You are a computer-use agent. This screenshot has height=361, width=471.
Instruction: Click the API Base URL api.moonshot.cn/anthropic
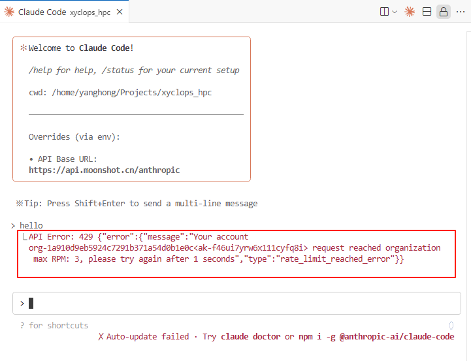(105, 170)
